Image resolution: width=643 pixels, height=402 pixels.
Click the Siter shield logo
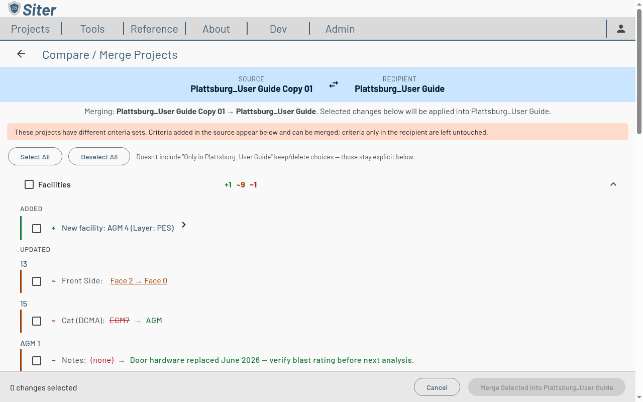15,8
